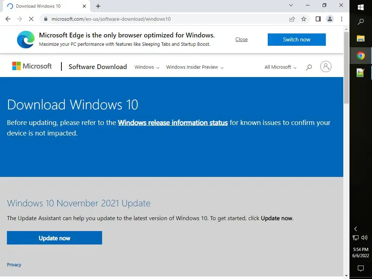
Task: Open taskbar search magnifier
Action: (x=361, y=22)
